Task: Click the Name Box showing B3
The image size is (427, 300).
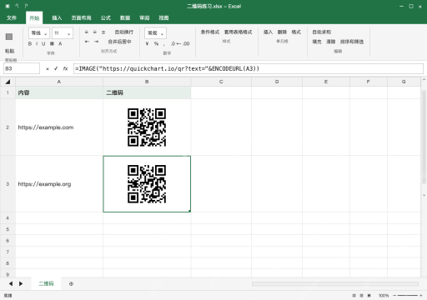Action: [x=22, y=68]
